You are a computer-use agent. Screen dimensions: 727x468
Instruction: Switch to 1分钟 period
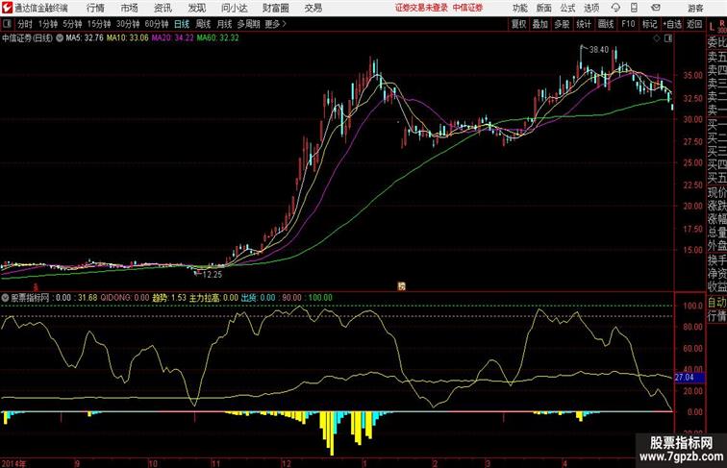coord(48,24)
